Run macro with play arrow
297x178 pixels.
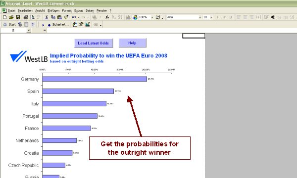click(x=43, y=25)
